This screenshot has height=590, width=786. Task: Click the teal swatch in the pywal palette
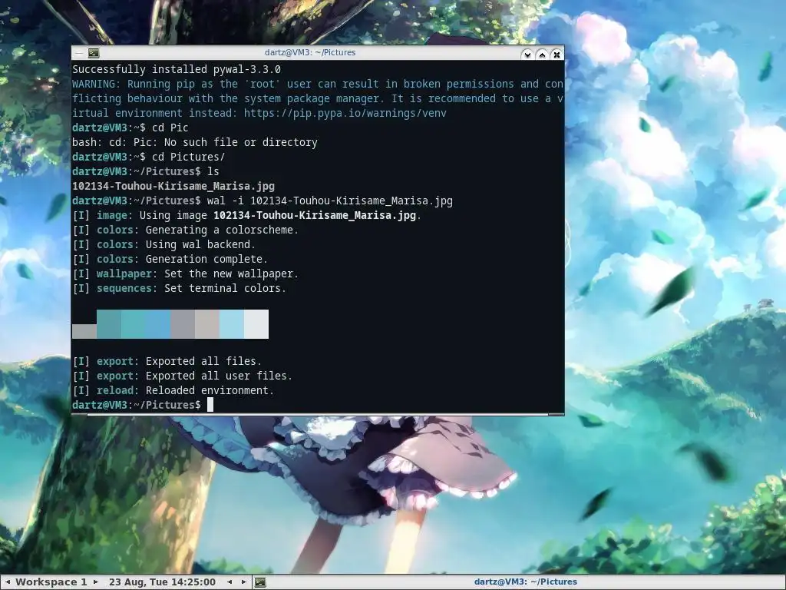109,324
